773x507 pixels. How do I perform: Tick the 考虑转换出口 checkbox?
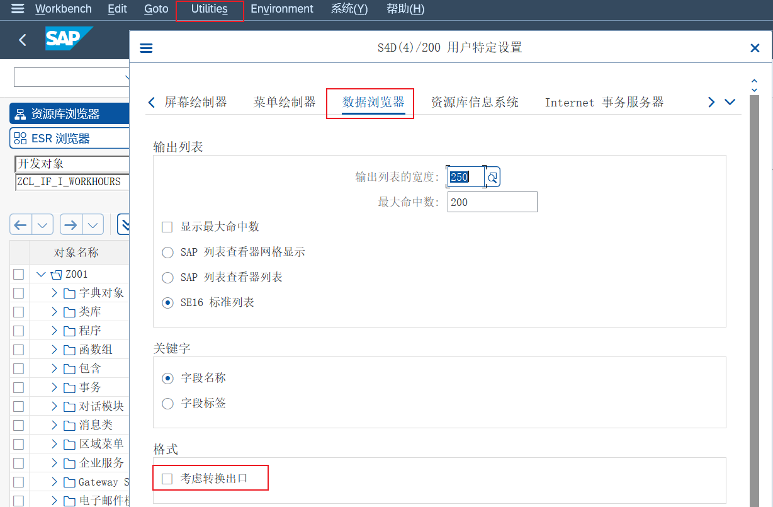coord(167,479)
